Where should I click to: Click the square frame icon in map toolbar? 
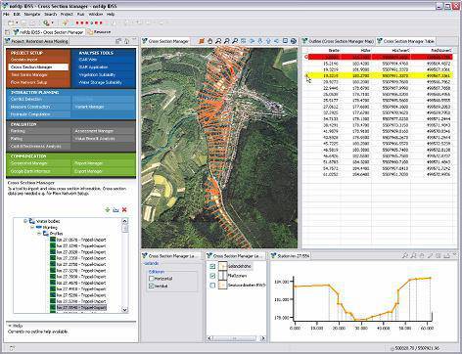(285, 41)
